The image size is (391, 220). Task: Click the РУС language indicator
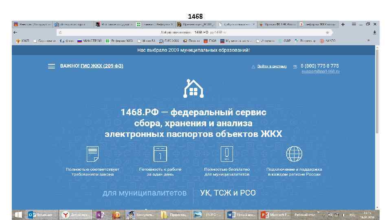click(x=352, y=215)
